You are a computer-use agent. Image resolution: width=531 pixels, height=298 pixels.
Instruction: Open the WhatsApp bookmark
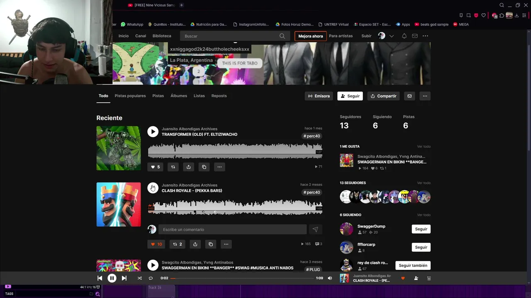pos(132,24)
